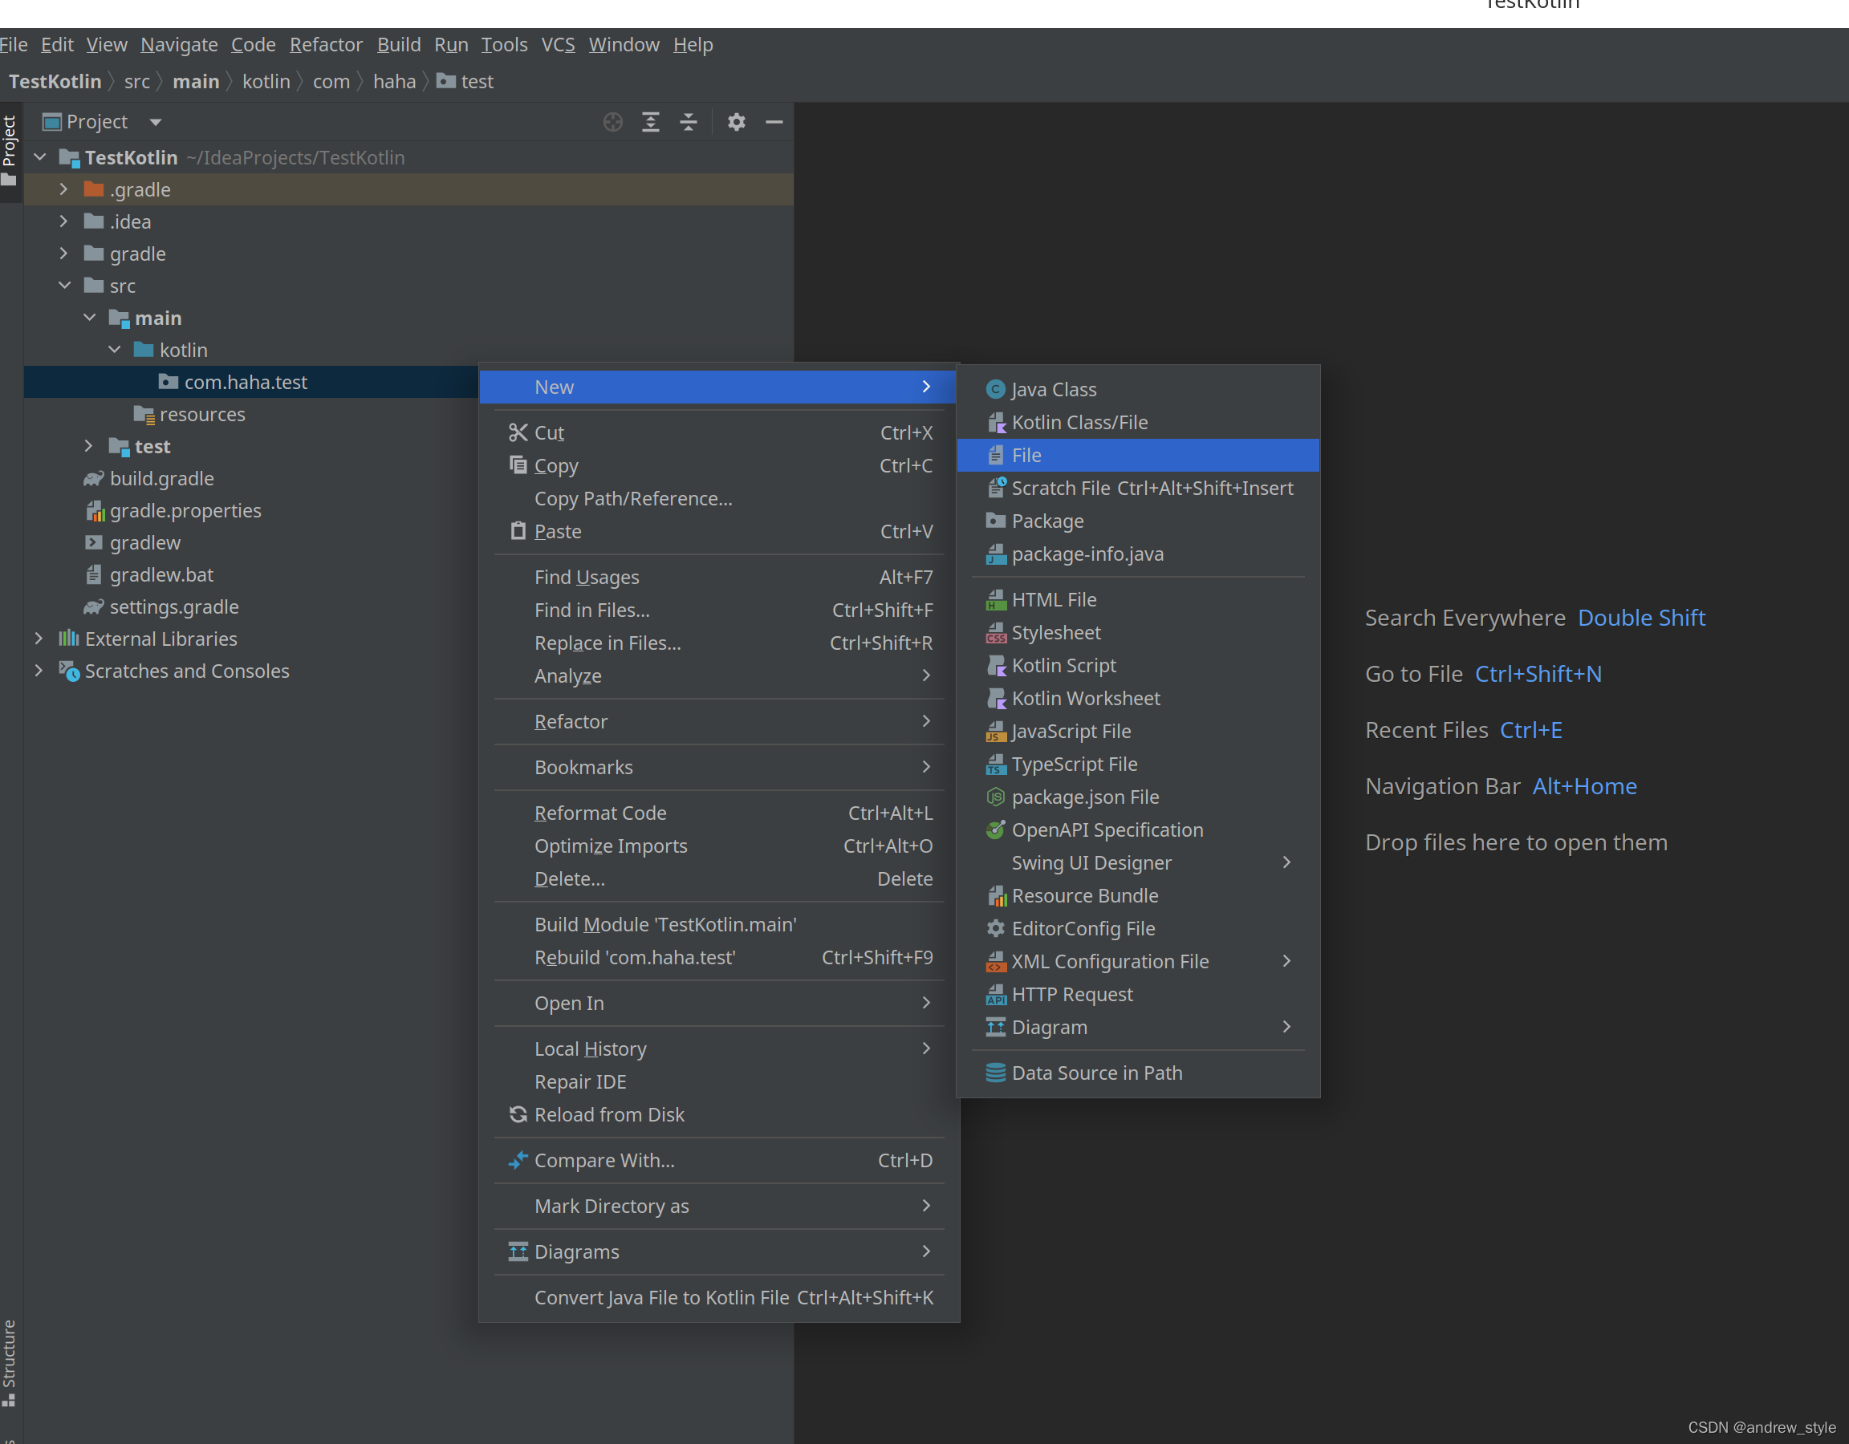
Task: Expand the .idea folder in the tree
Action: pyautogui.click(x=63, y=221)
